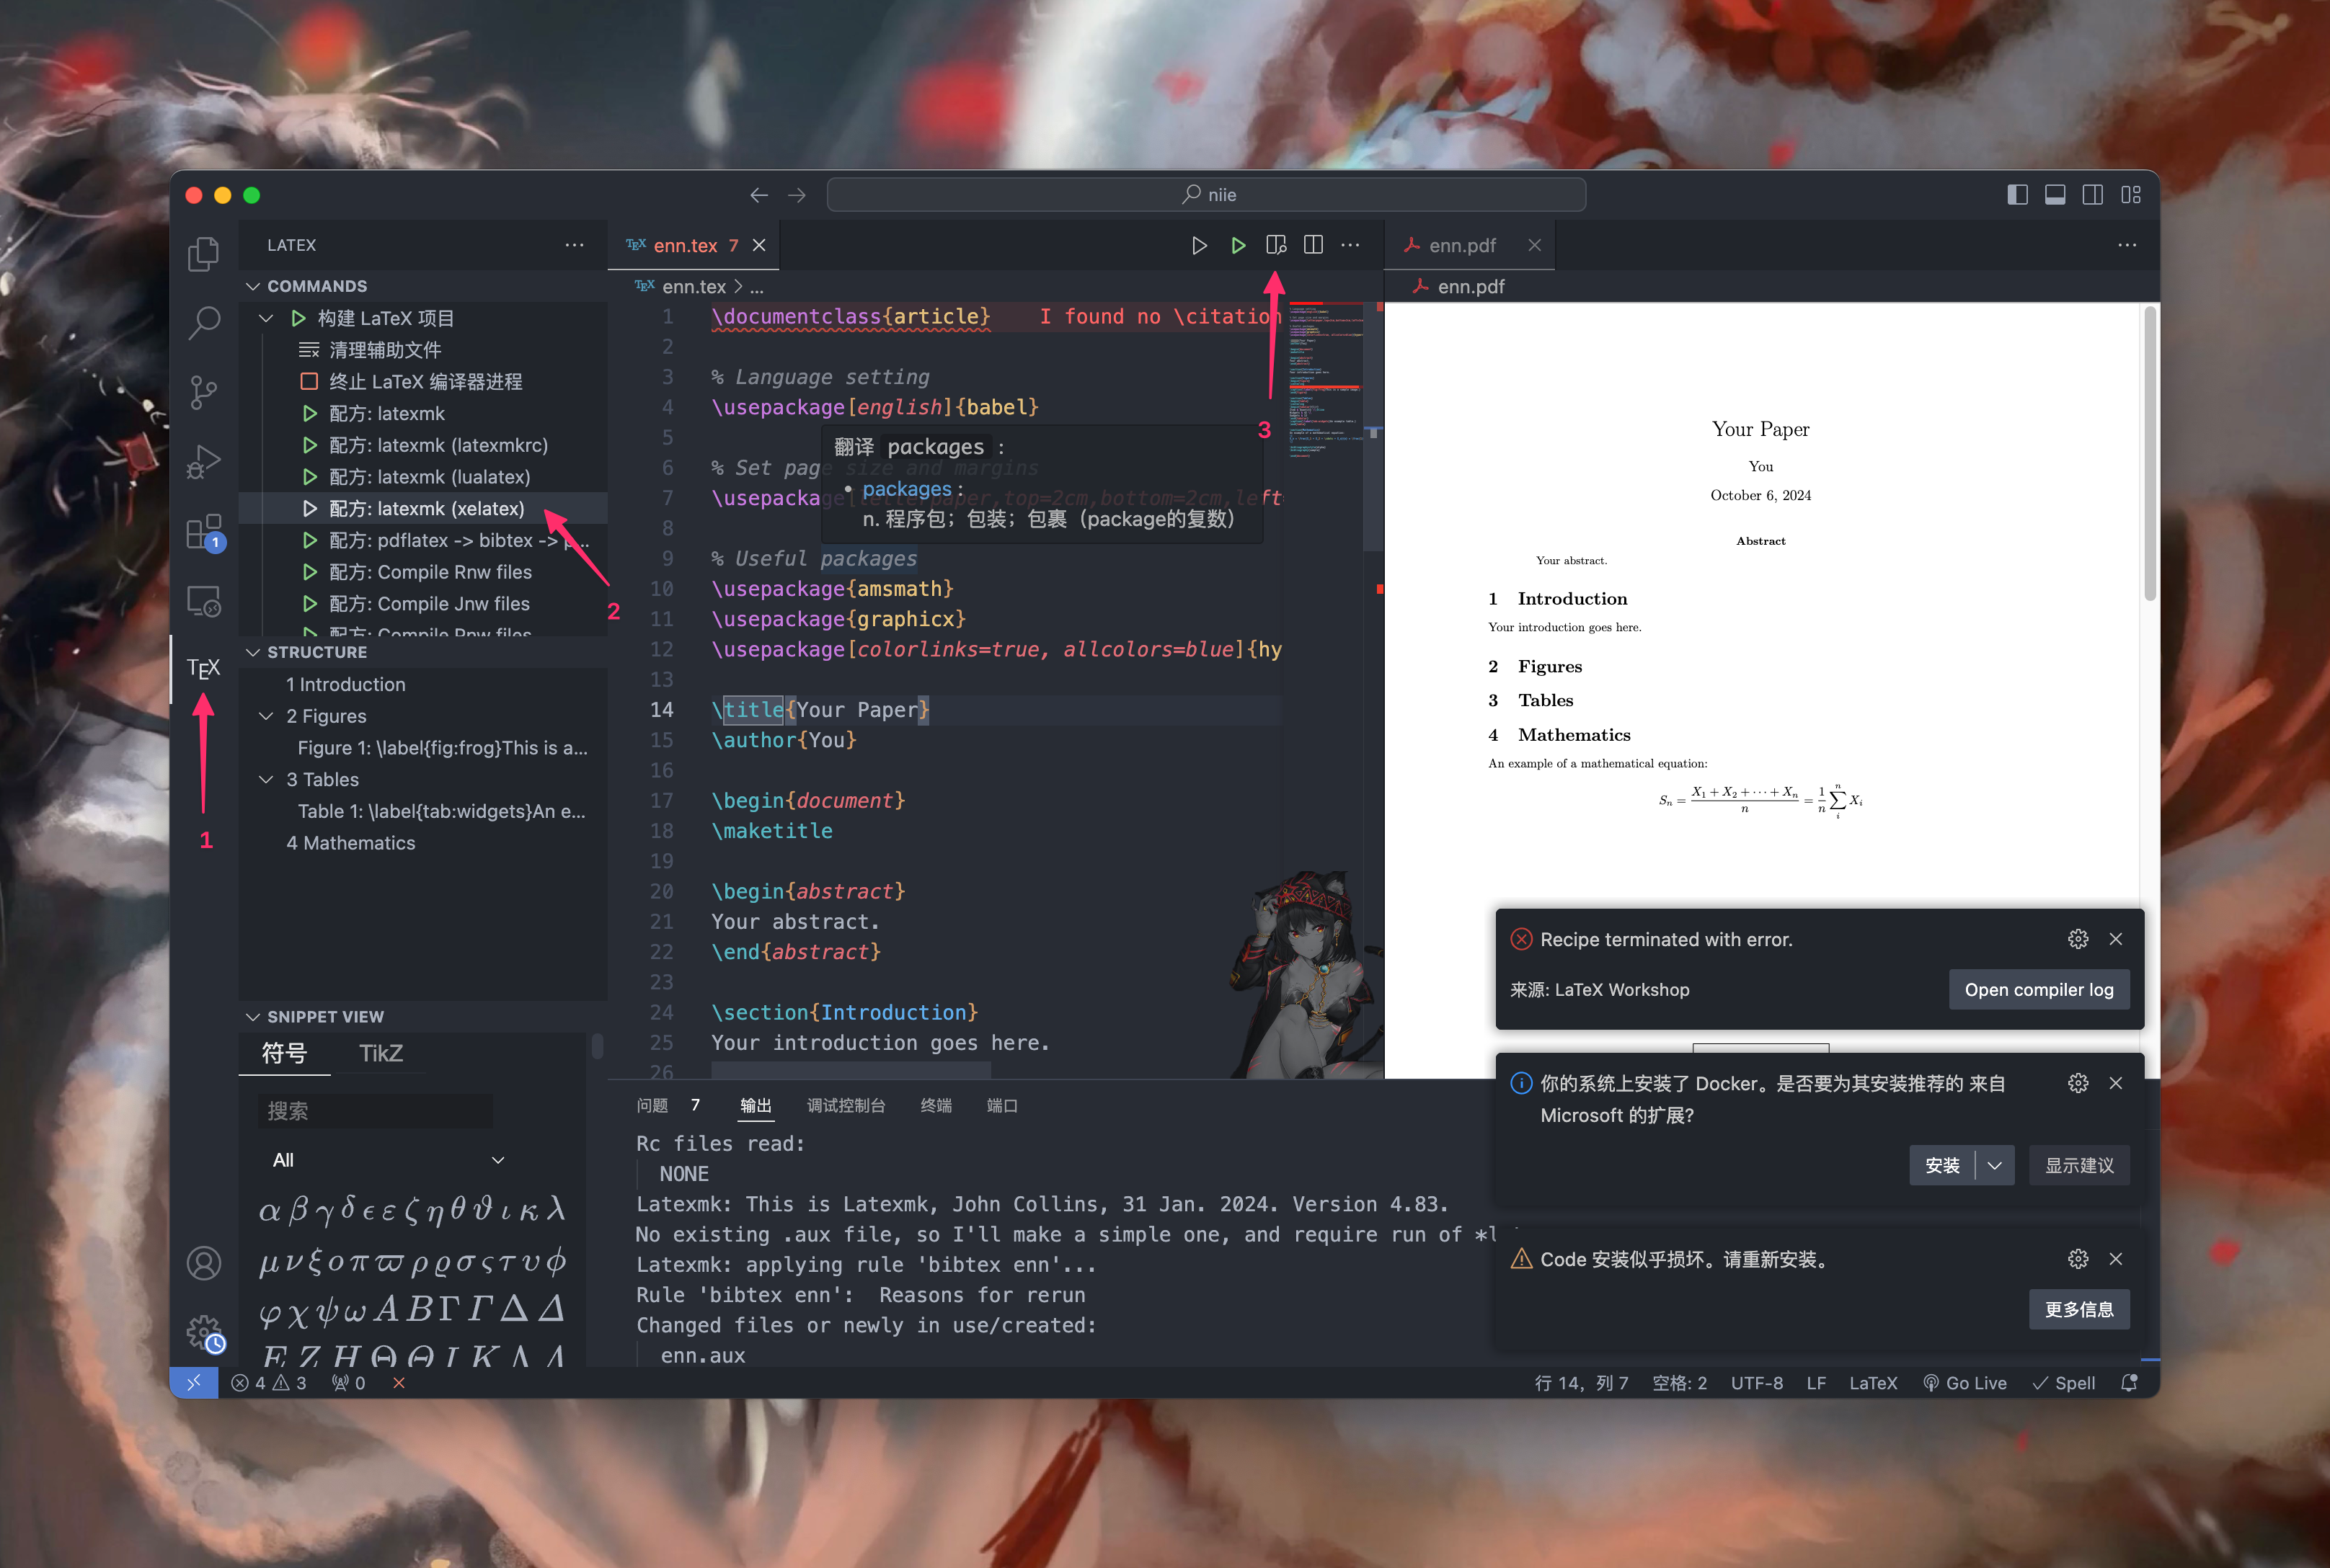Open the 终端 panel tab
This screenshot has width=2330, height=1568.
[x=936, y=1105]
